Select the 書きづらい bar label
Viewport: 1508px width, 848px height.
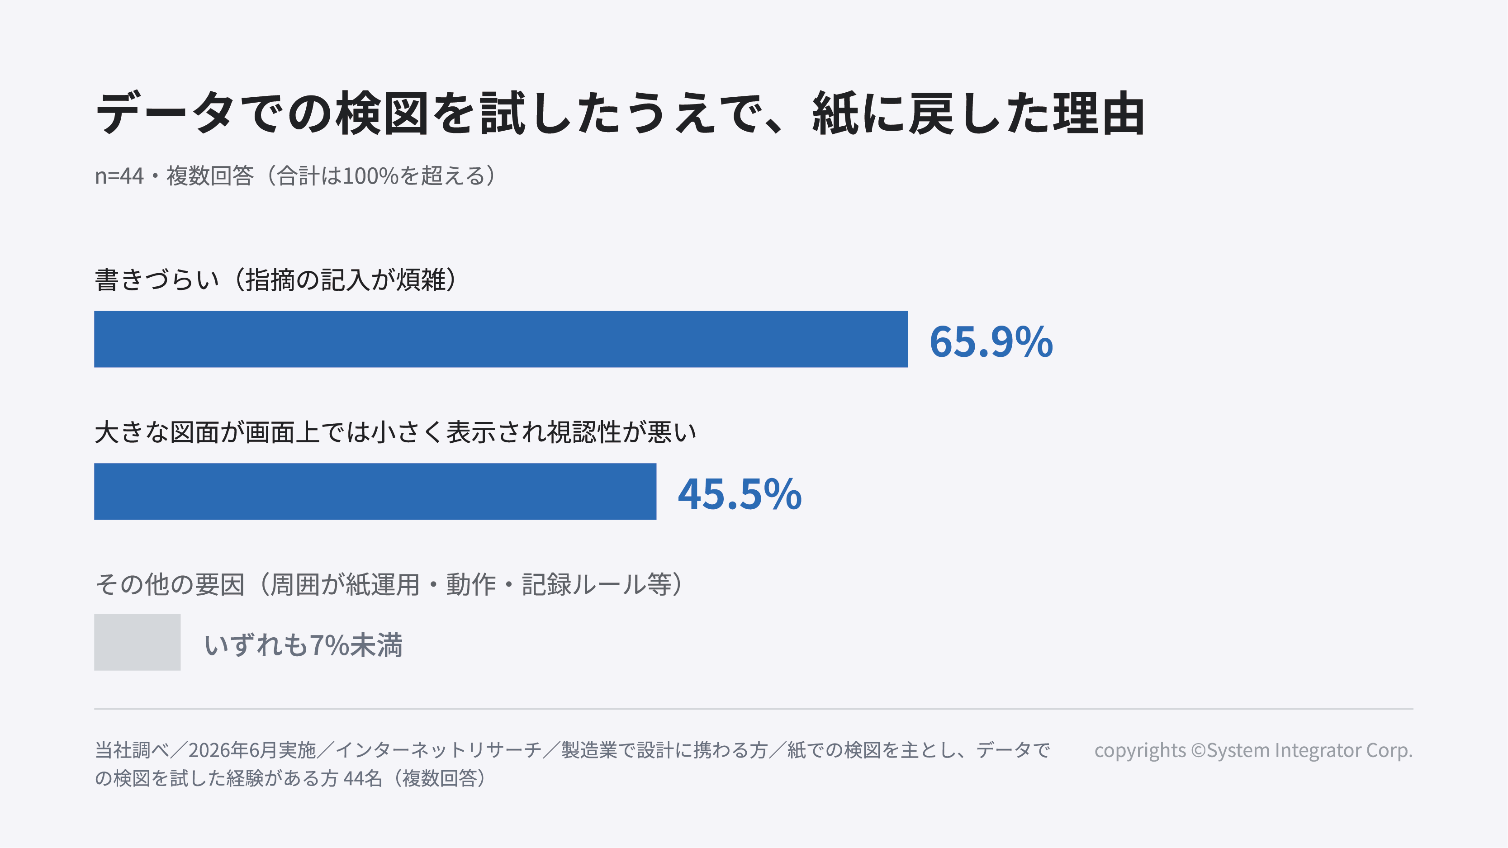(277, 279)
